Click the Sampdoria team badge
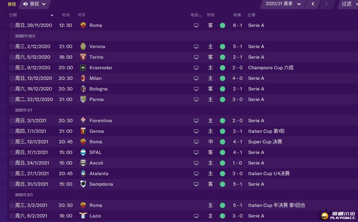 83,184
